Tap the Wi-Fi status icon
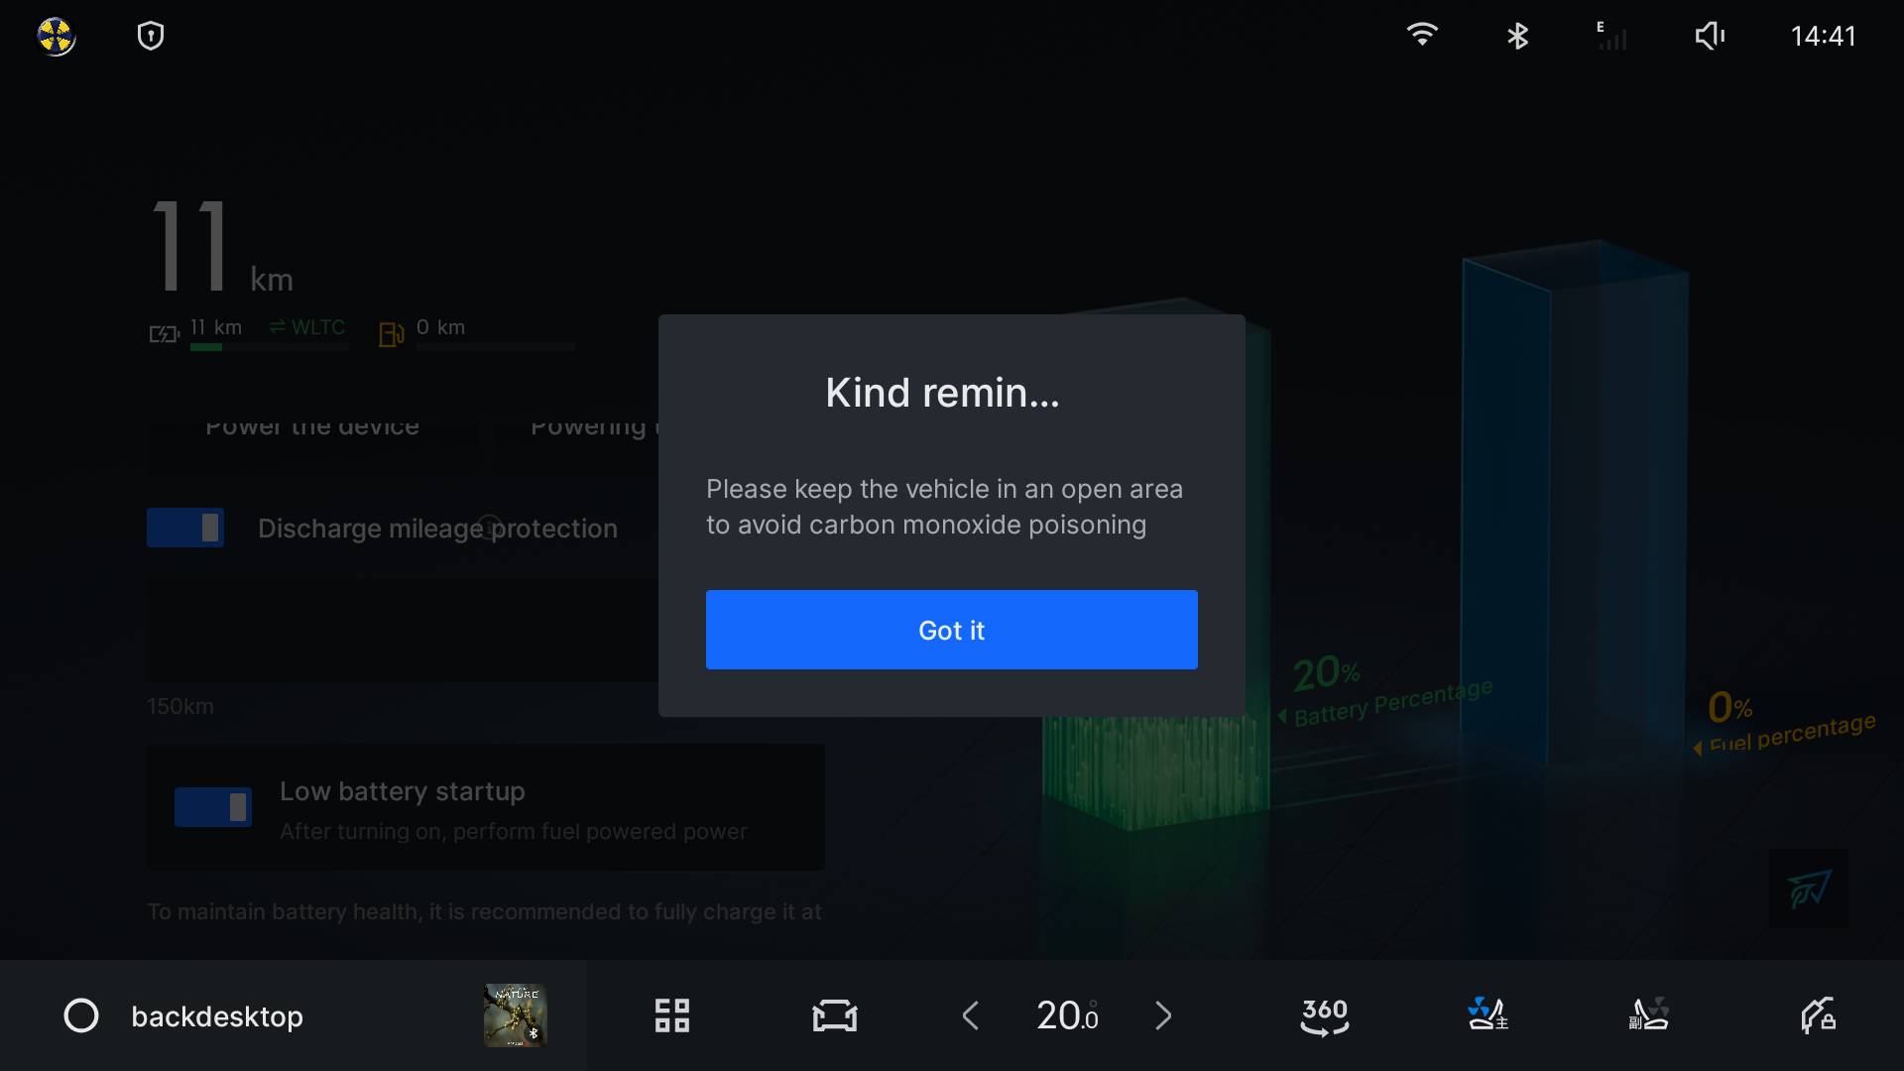This screenshot has width=1904, height=1071. point(1422,36)
